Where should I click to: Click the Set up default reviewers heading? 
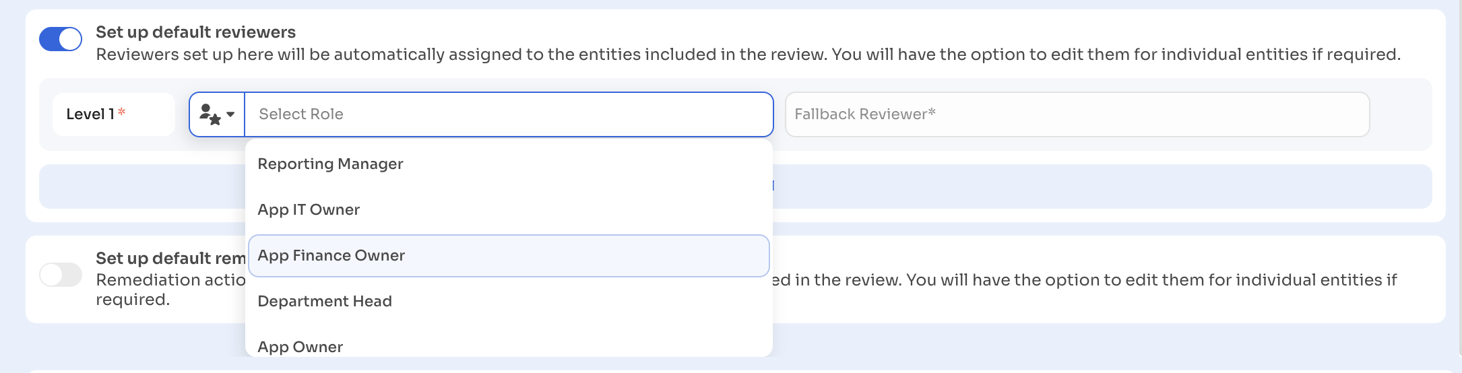[195, 32]
